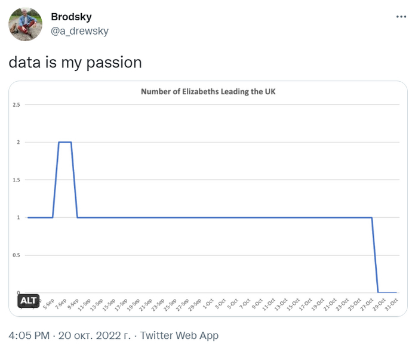Click the line's steep drop near 27-Oct
This screenshot has height=352, width=418.
(x=375, y=255)
